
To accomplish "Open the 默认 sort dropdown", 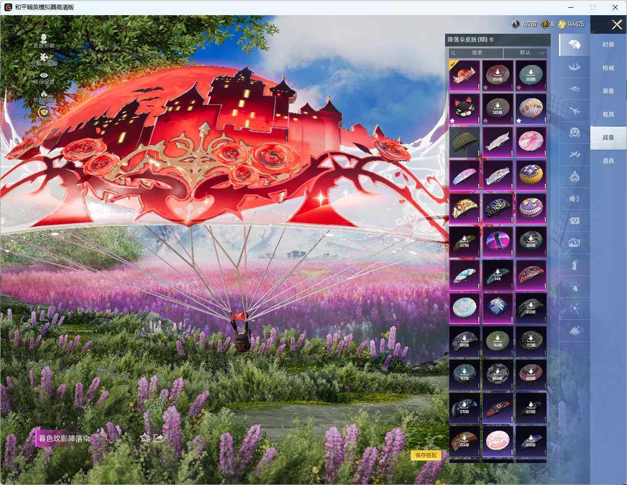I will pos(525,53).
